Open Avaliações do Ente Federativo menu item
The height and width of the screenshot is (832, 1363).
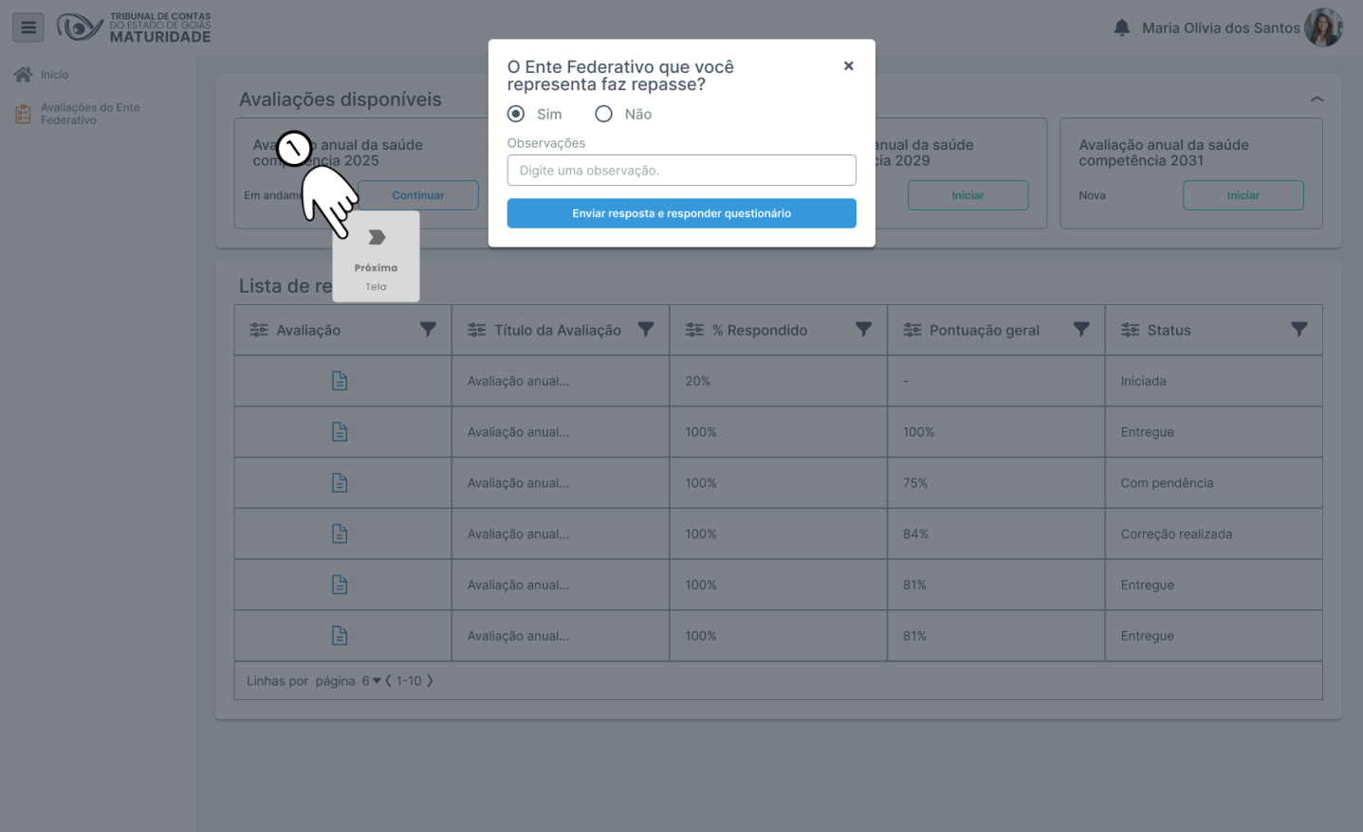89,114
